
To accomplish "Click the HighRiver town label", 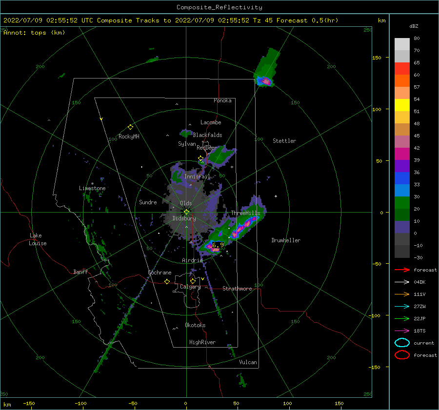I will pos(202,342).
